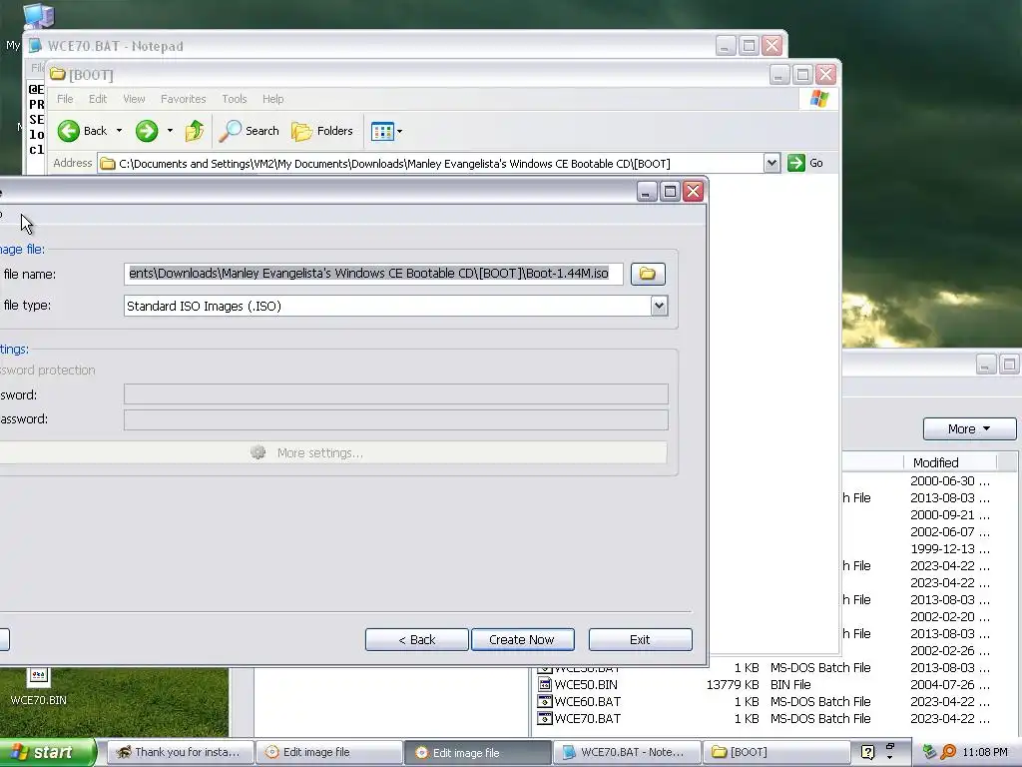Click the green network system tray icon
The width and height of the screenshot is (1022, 767).
coord(929,752)
